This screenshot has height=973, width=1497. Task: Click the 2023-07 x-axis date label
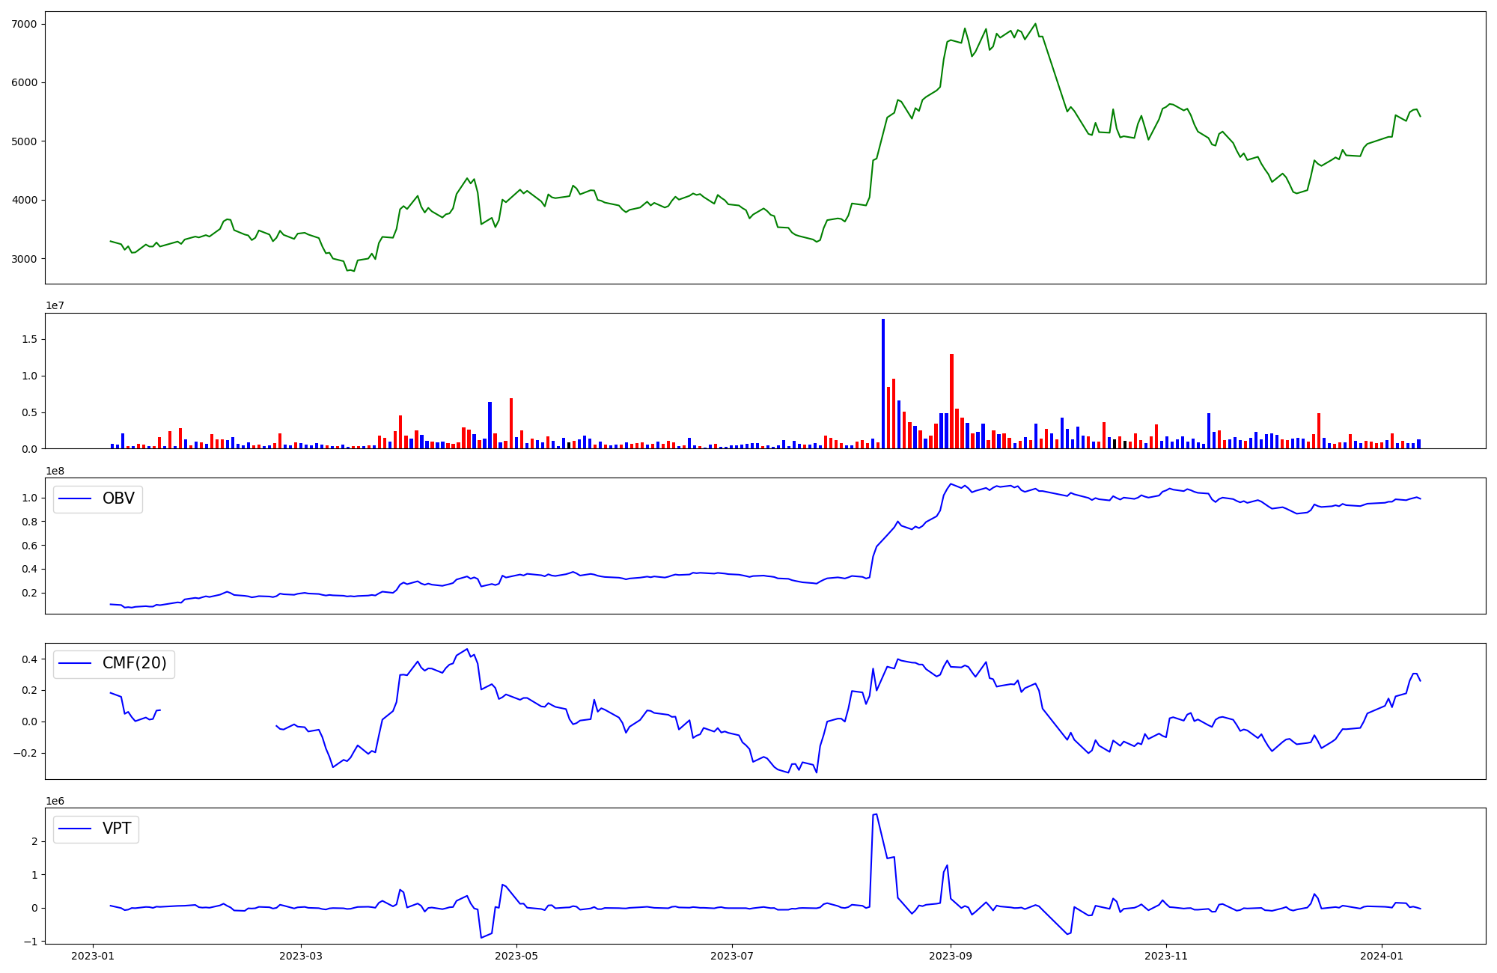731,956
